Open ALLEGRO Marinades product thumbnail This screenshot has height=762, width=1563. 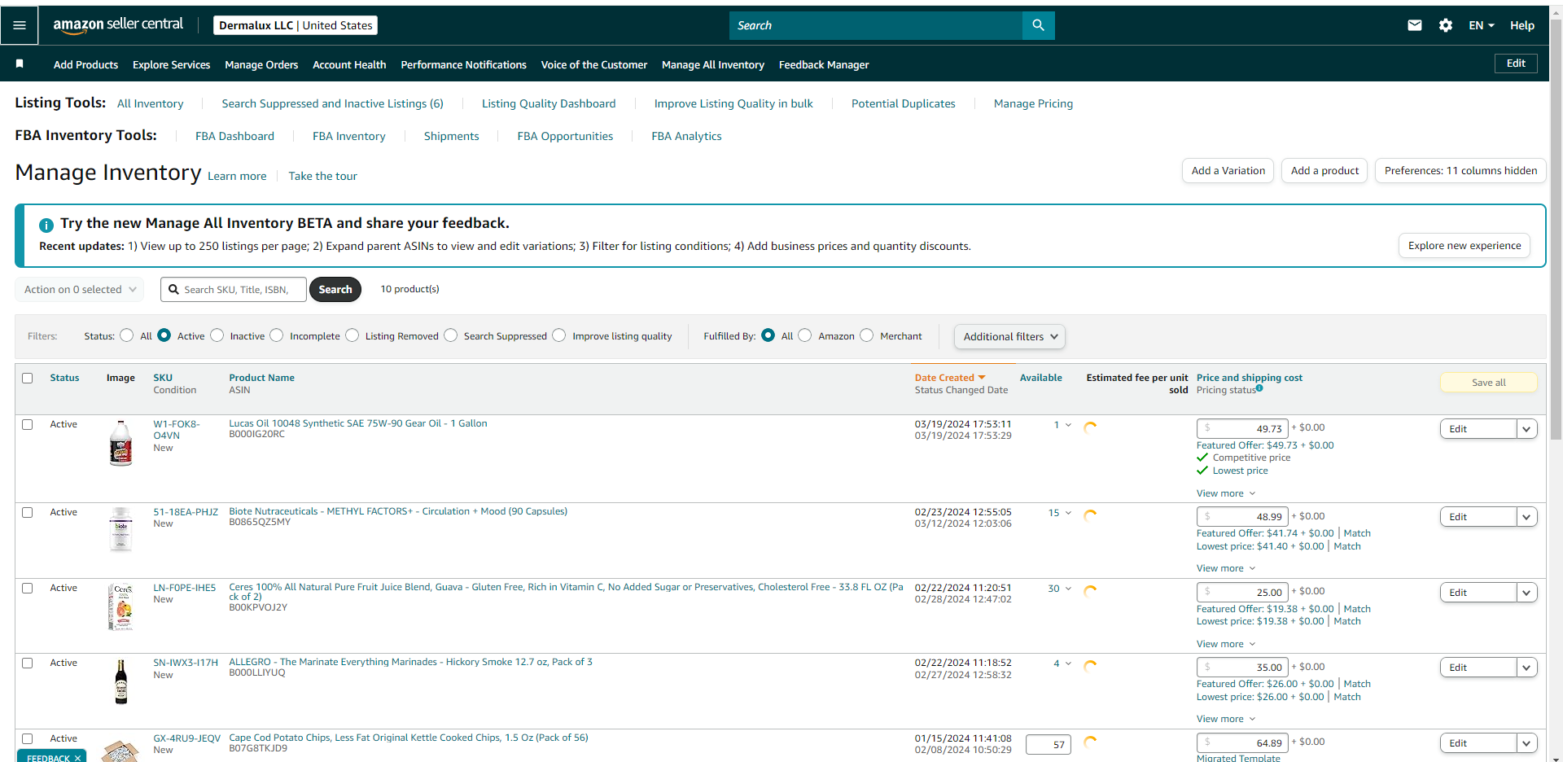[121, 681]
